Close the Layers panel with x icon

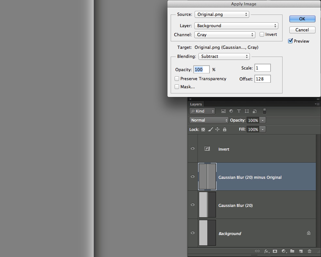(190, 99)
